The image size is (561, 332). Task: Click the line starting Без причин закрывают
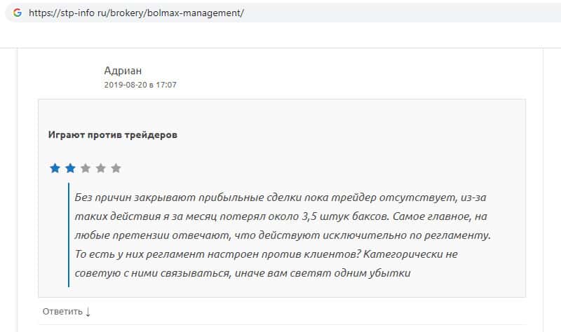click(266, 198)
